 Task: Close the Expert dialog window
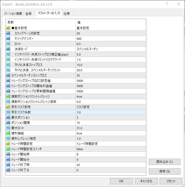click(179, 4)
